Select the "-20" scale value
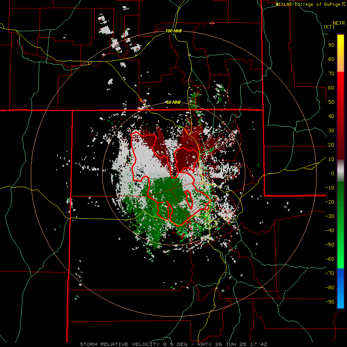This screenshot has height=347, width=347. [330, 202]
